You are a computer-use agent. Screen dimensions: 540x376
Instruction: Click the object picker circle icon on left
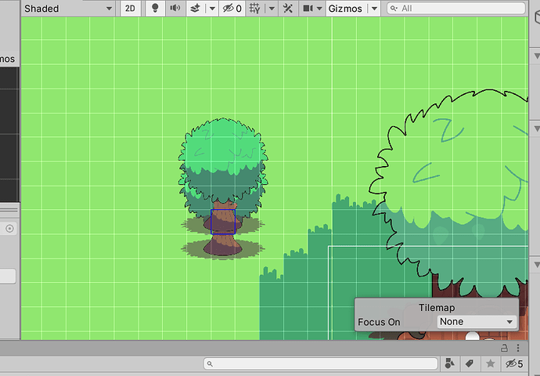coord(9,229)
